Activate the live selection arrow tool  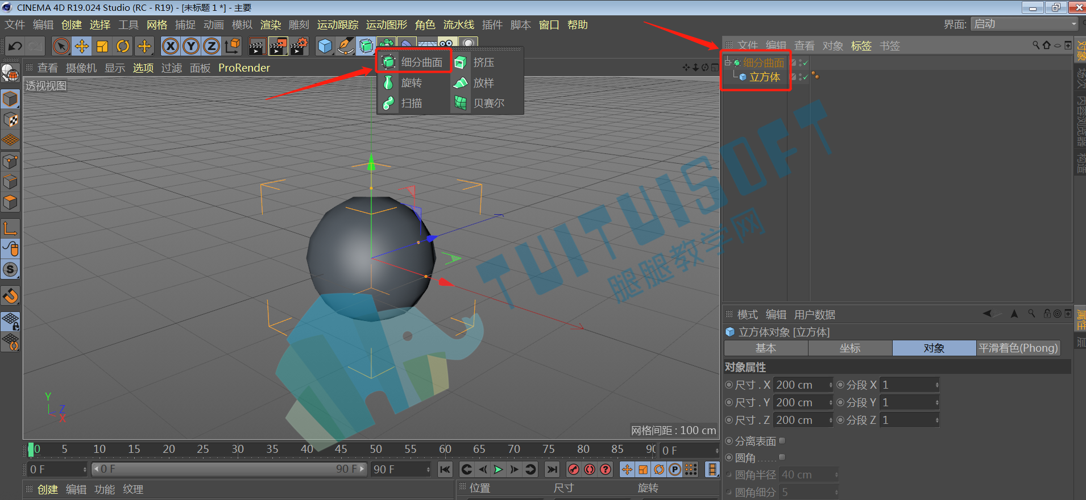point(61,46)
